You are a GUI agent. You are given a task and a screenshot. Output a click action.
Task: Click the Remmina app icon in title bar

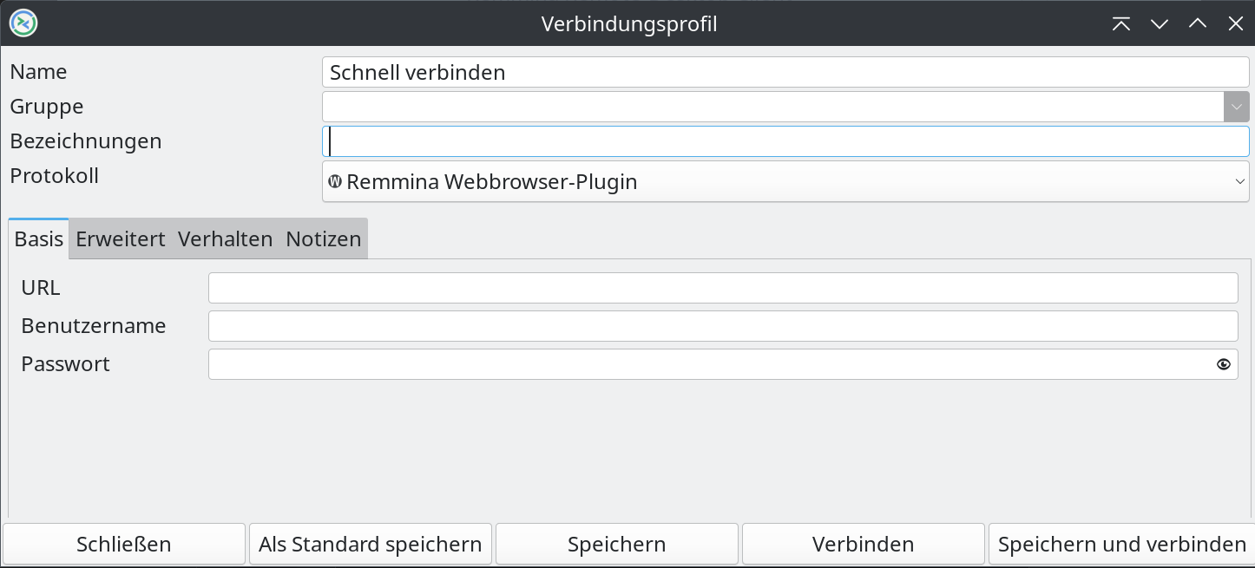point(23,23)
